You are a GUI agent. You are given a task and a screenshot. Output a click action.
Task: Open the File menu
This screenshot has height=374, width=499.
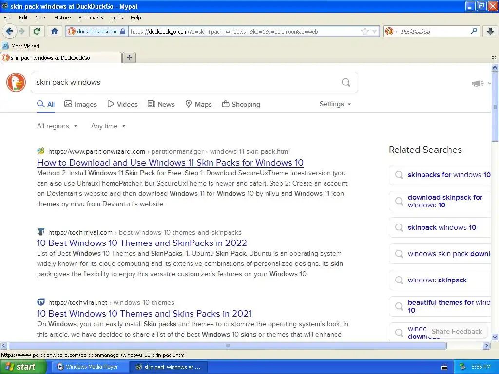pyautogui.click(x=7, y=18)
